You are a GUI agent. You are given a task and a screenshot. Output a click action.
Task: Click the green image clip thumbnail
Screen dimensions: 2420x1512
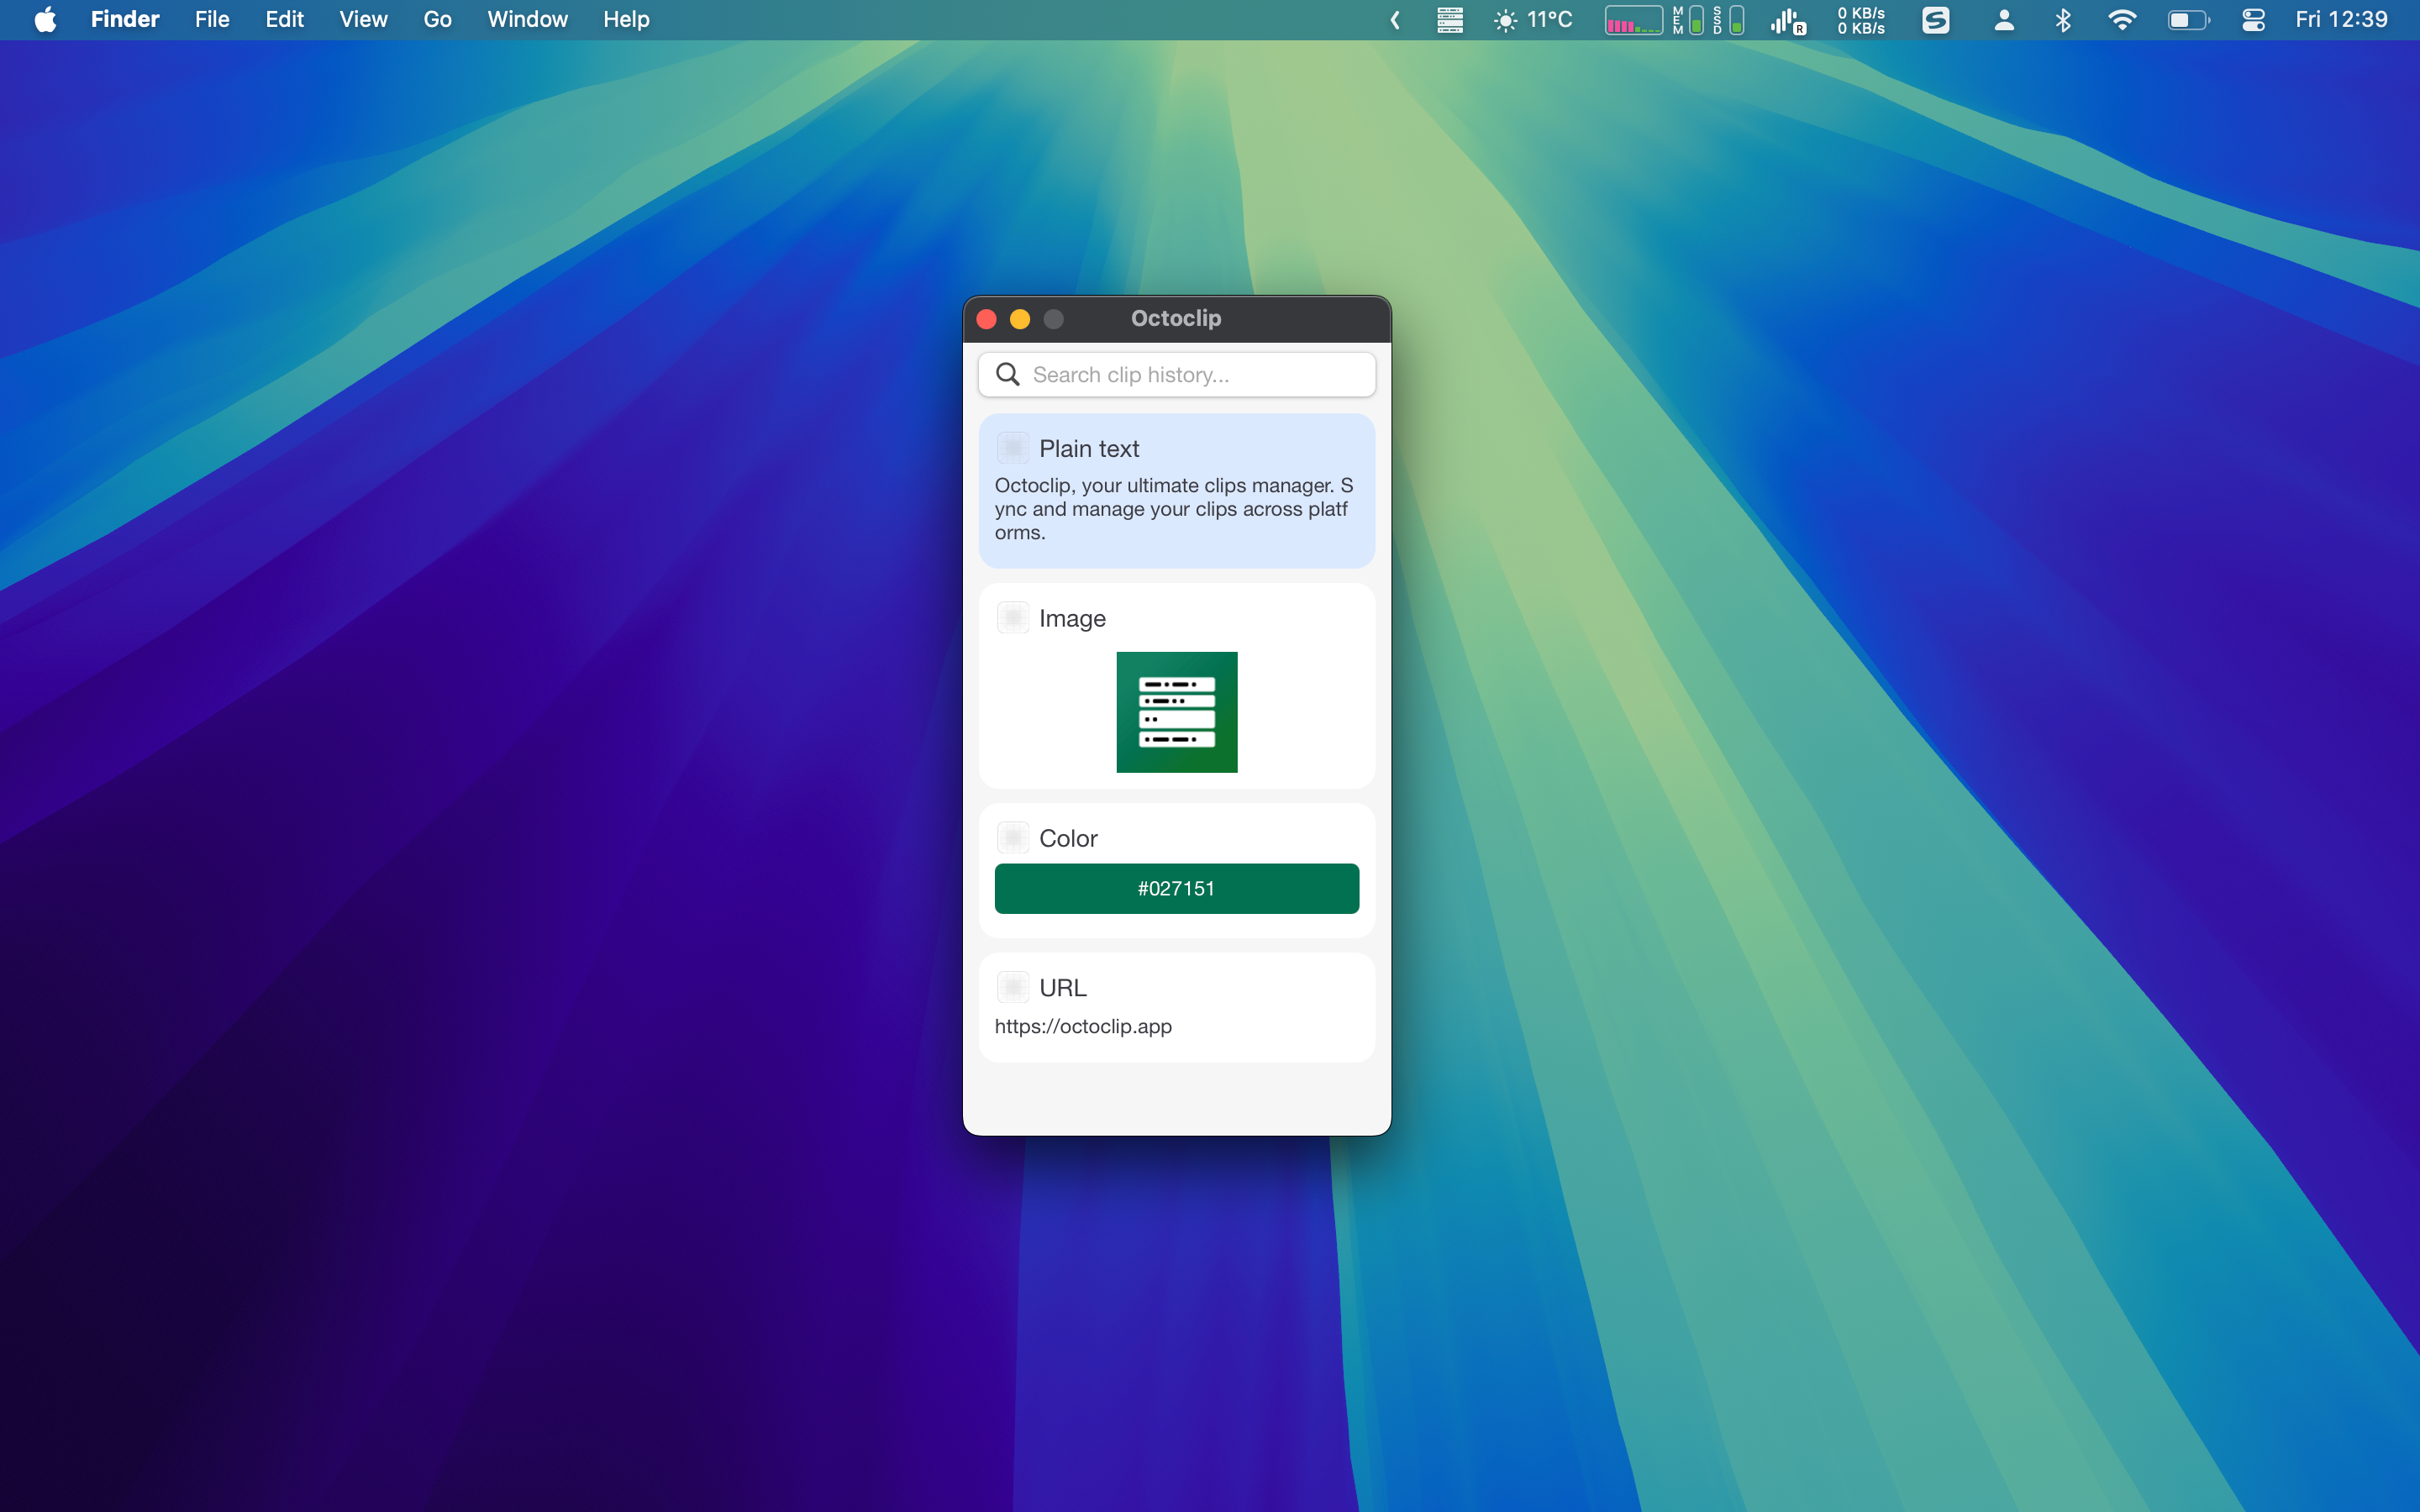pyautogui.click(x=1176, y=712)
